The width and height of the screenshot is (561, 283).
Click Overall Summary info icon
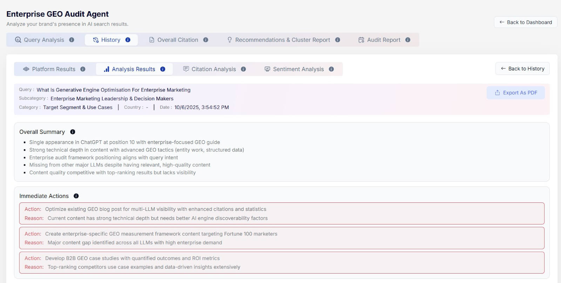[x=73, y=132]
